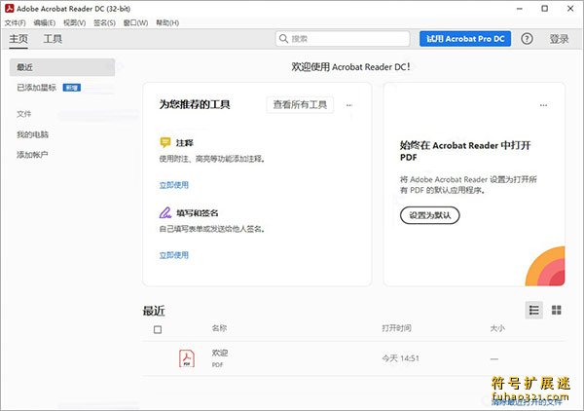Select 已添加星标 in the sidebar
Screen dimensions: 584x411
point(37,88)
